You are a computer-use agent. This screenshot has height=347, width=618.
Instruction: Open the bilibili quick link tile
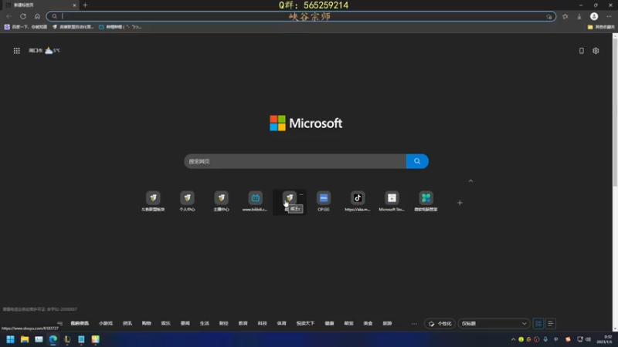click(x=255, y=201)
